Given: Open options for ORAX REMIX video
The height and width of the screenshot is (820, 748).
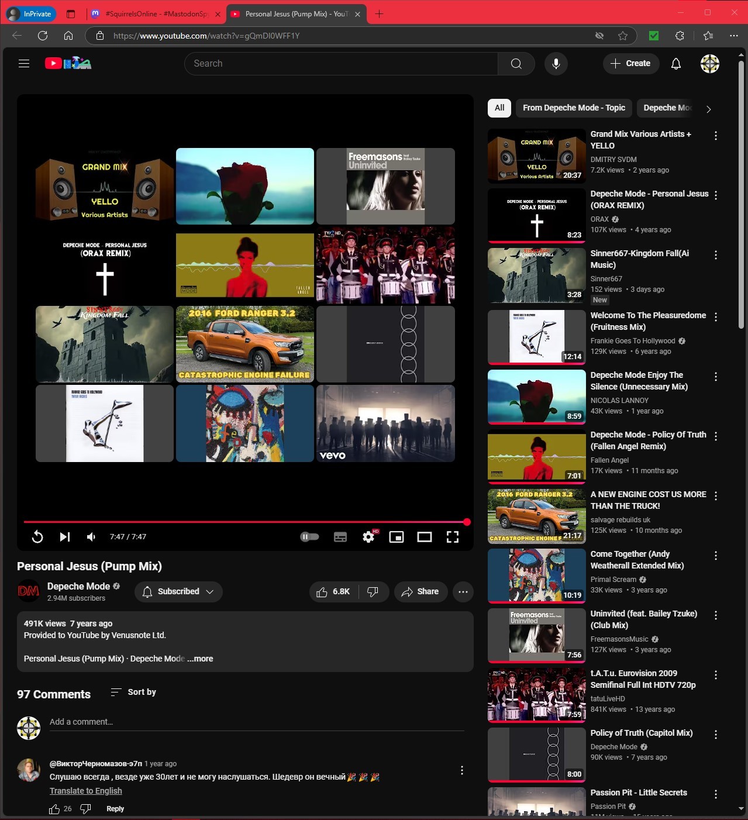Looking at the screenshot, I should pyautogui.click(x=716, y=195).
